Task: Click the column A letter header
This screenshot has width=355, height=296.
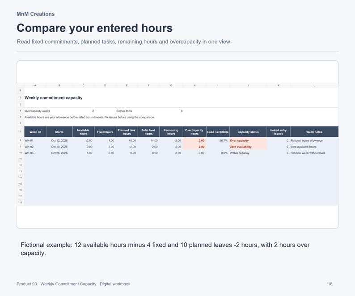Action: click(x=35, y=85)
